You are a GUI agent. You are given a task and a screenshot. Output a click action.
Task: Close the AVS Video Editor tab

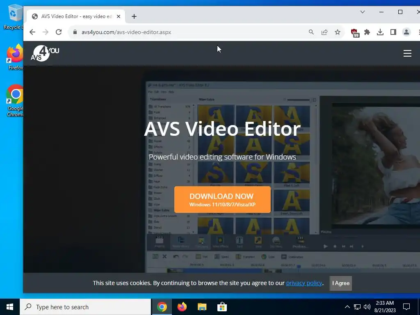(x=119, y=16)
